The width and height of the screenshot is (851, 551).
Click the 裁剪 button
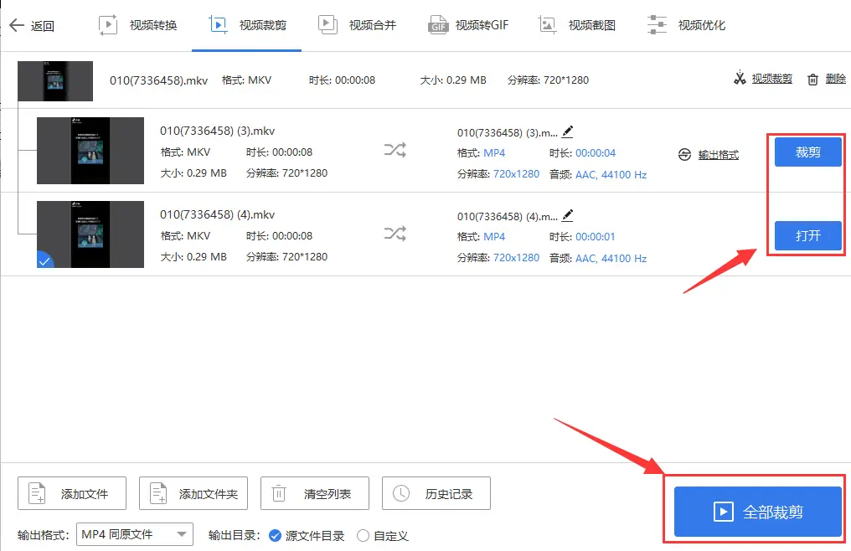[807, 152]
